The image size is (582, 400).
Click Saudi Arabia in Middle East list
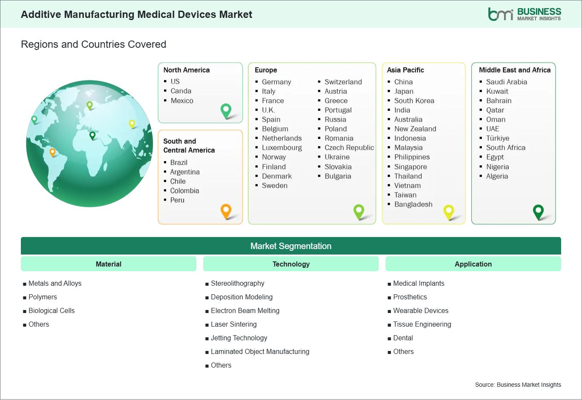click(506, 82)
